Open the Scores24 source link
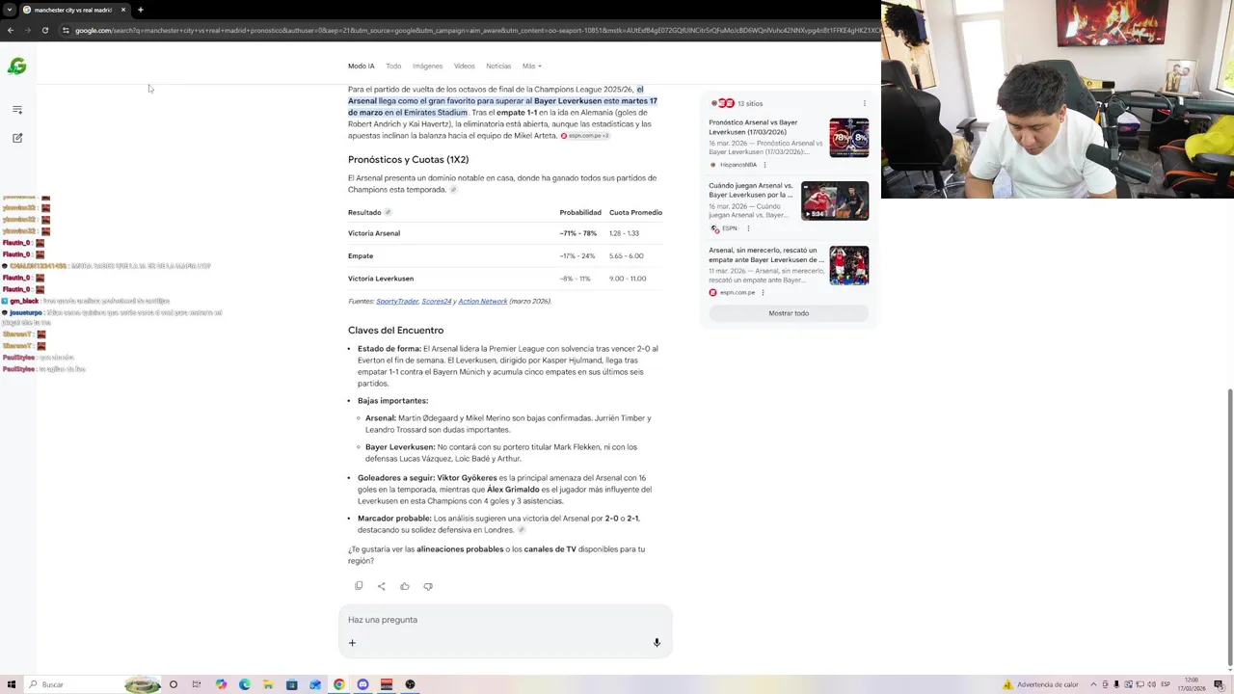The height and width of the screenshot is (694, 1234). point(437,301)
